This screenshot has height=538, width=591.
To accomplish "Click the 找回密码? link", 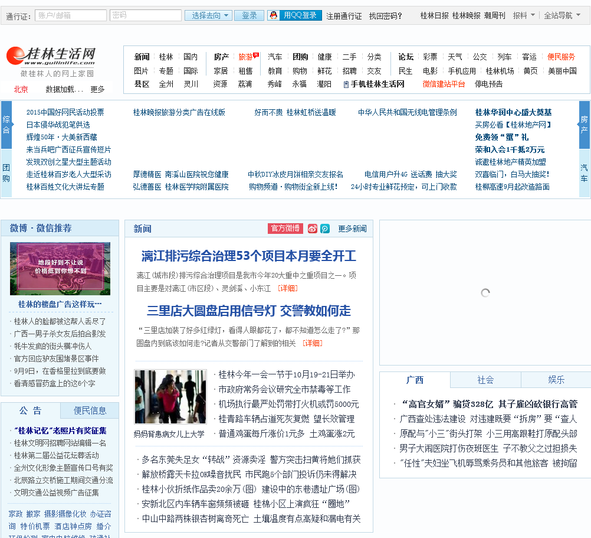I will pyautogui.click(x=385, y=16).
